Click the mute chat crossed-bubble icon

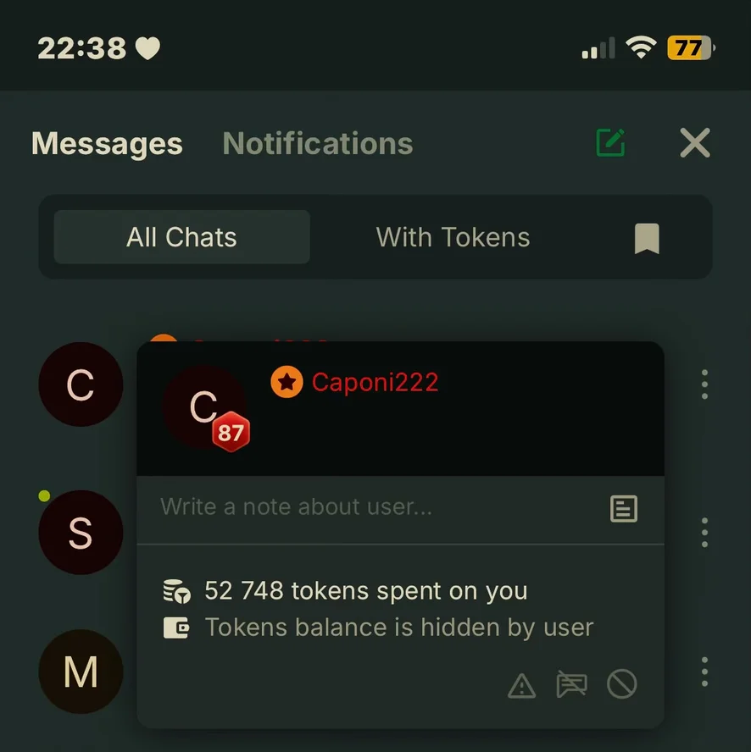pyautogui.click(x=571, y=684)
